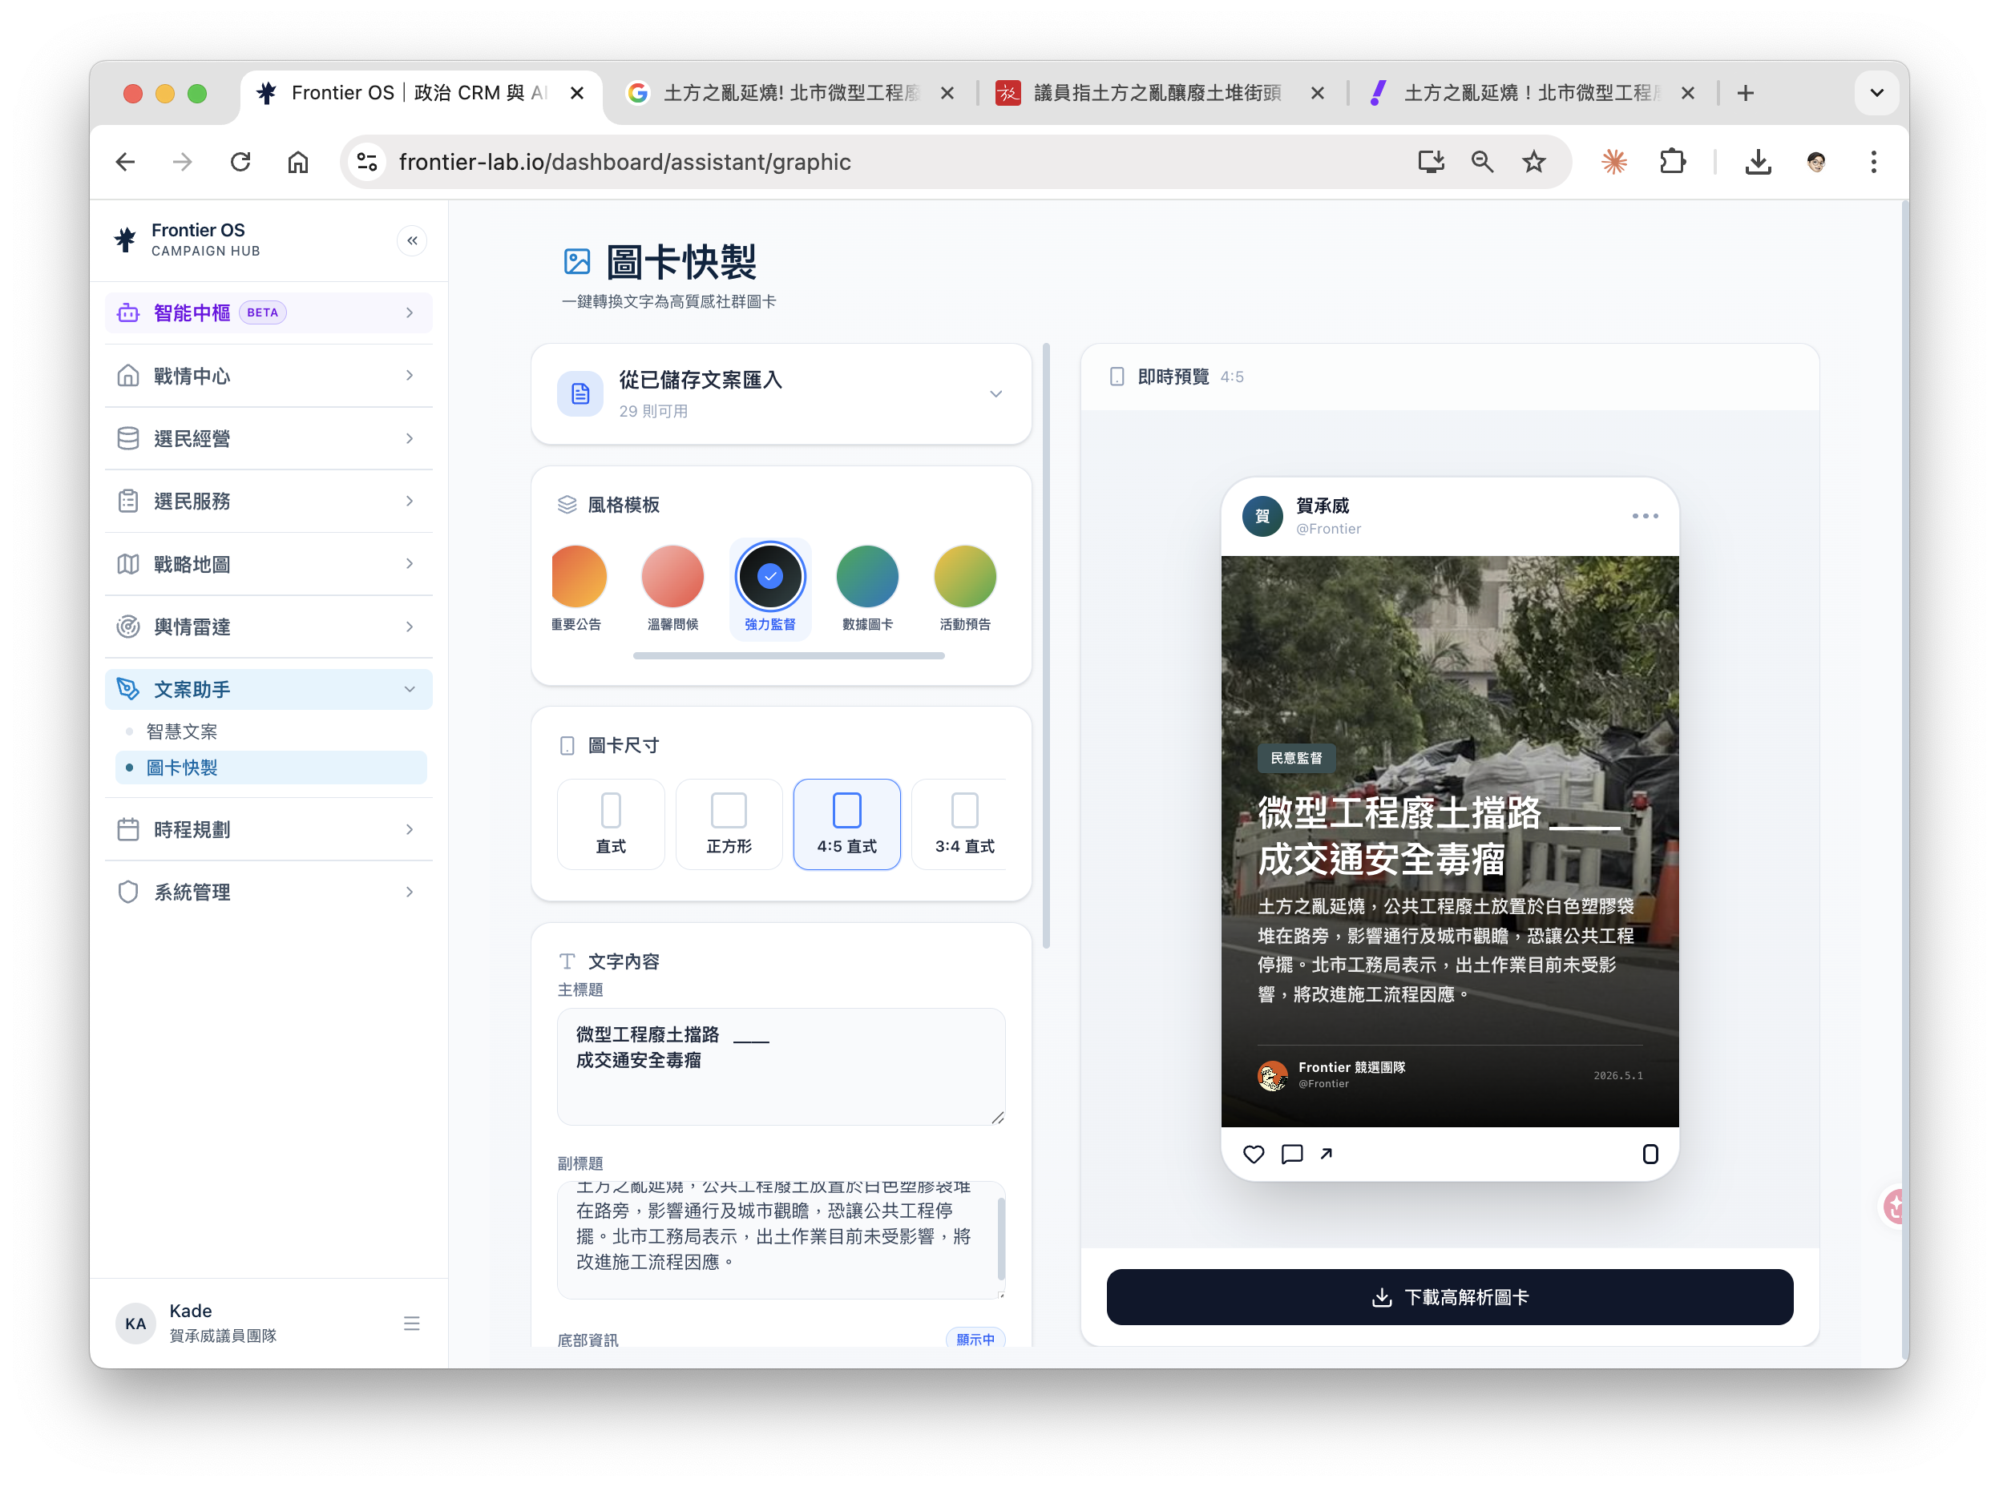Click the 下載高解析圖卡 button
Screen dimensions: 1999x1487
1450,1297
